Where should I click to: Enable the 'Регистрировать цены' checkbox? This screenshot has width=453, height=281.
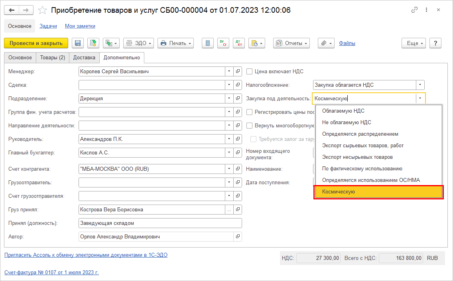coord(250,112)
